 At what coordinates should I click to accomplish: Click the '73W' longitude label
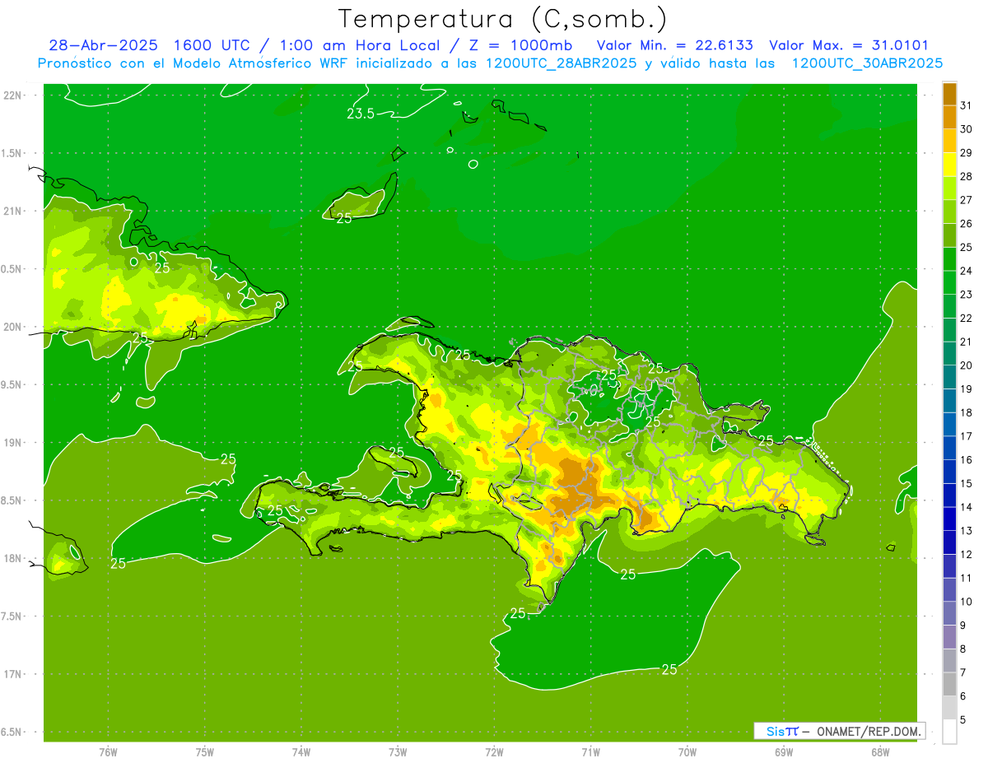tap(398, 751)
